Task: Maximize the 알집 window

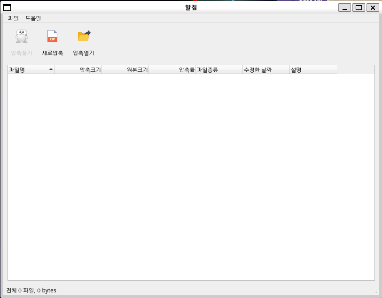Action: pyautogui.click(x=359, y=8)
